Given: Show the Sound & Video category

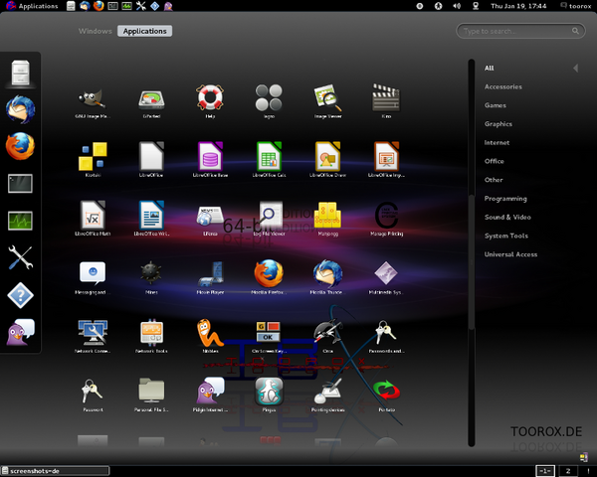Looking at the screenshot, I should click(x=506, y=217).
